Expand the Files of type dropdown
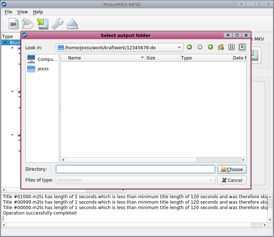Screen dimensions: 274x237 point(211,180)
